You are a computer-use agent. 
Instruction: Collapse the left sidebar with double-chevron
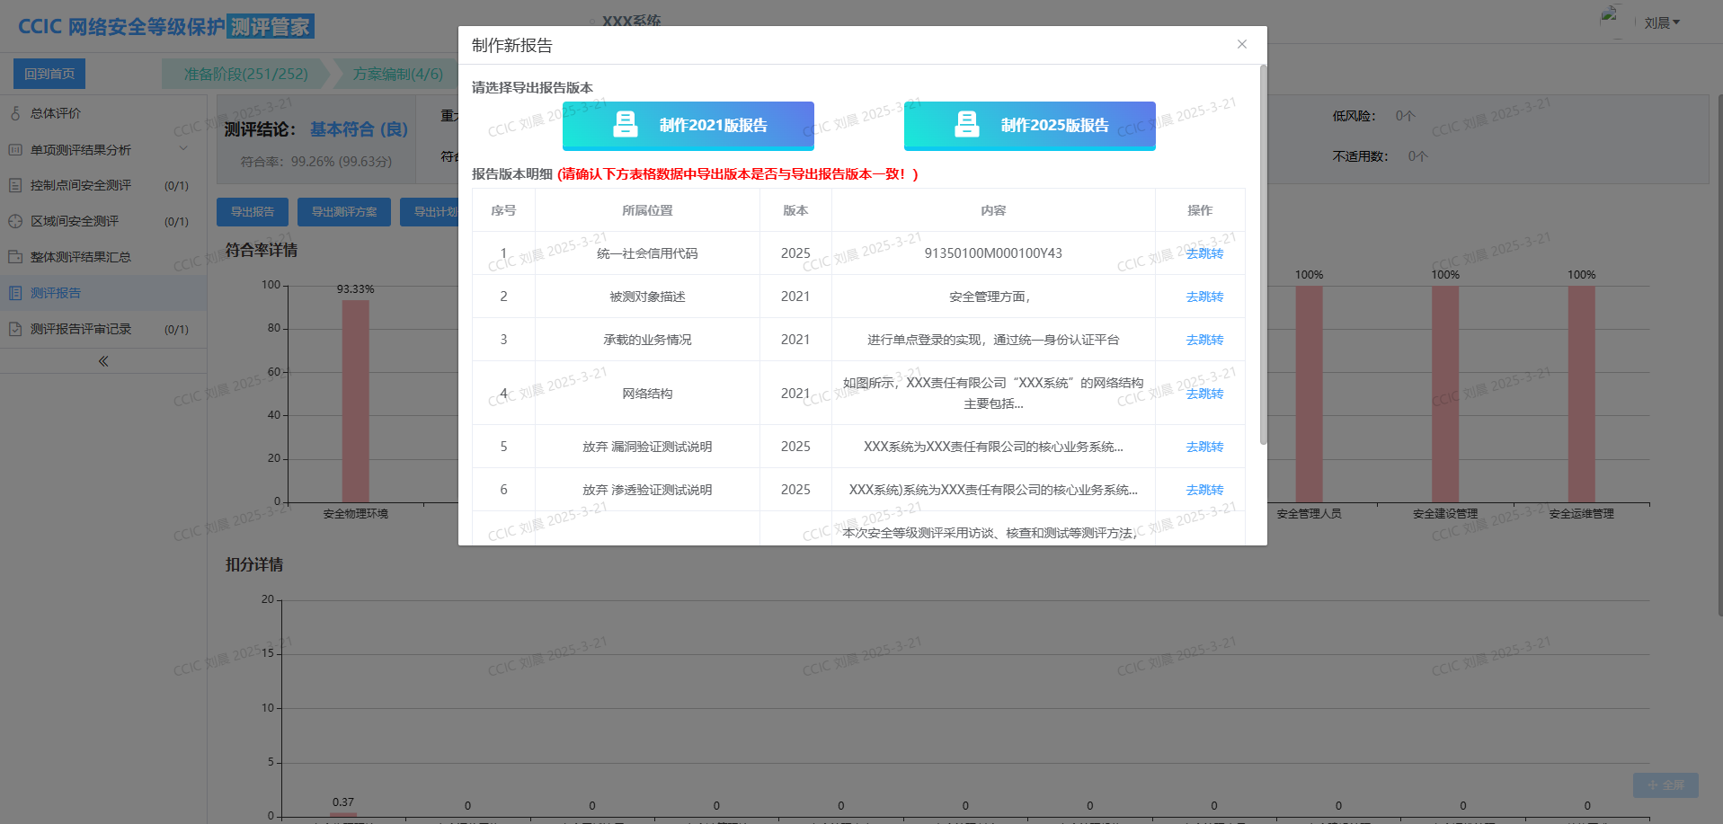coord(103,361)
